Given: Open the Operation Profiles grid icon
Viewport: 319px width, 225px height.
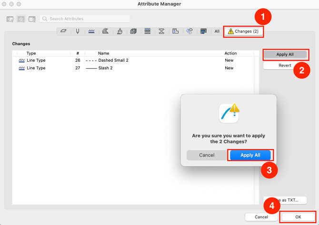Looking at the screenshot, I should pos(203,31).
